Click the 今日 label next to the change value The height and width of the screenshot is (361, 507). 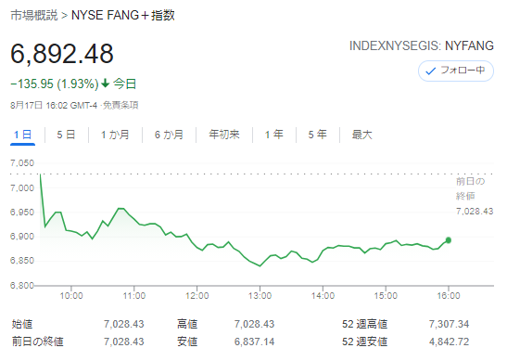click(x=124, y=84)
